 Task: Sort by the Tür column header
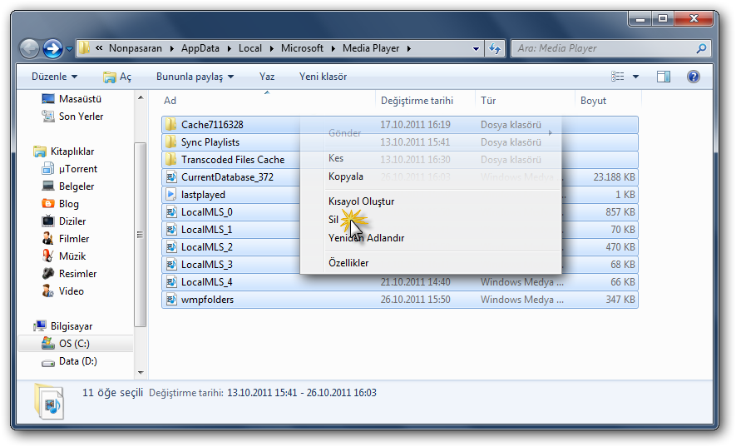[525, 101]
